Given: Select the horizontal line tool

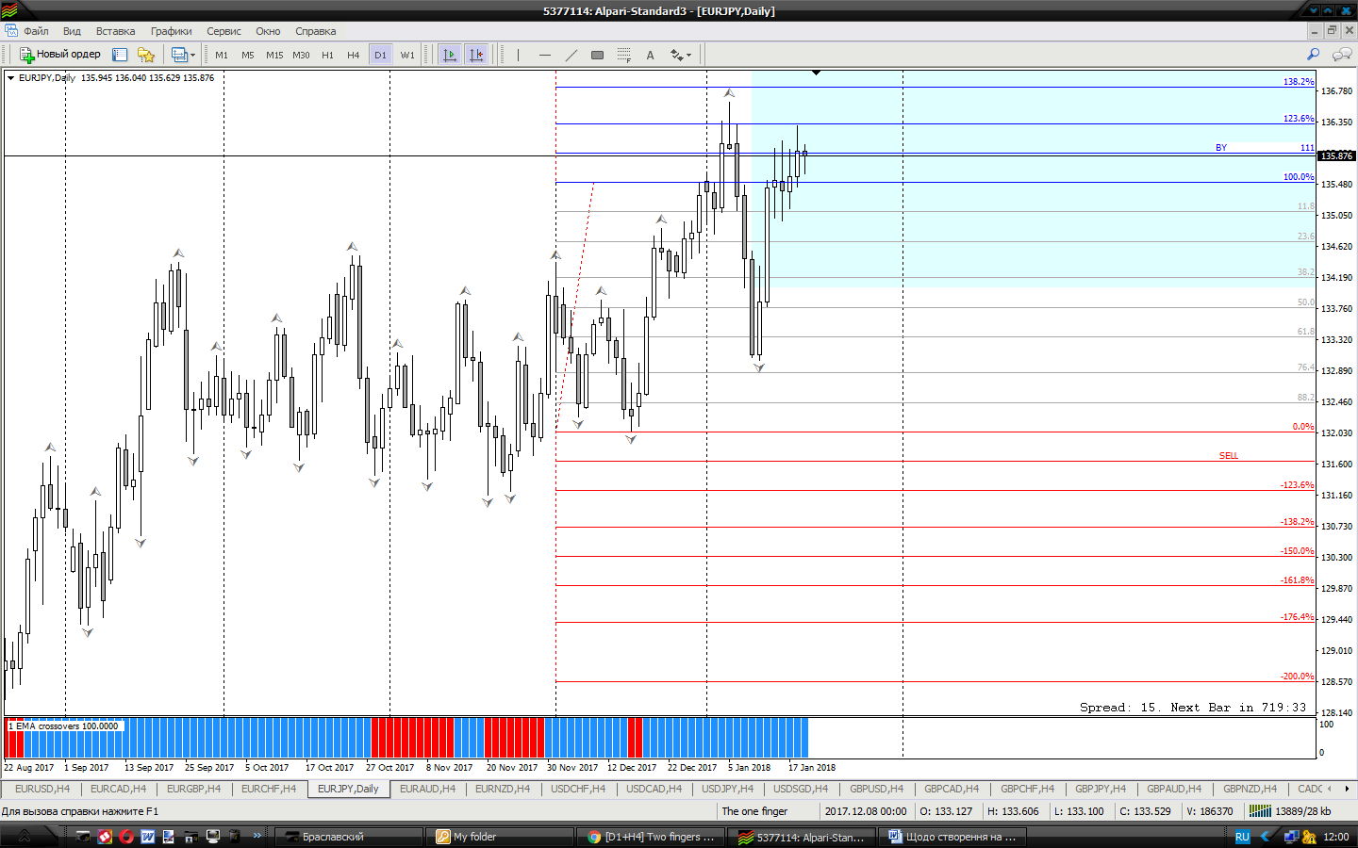Looking at the screenshot, I should pos(544,55).
